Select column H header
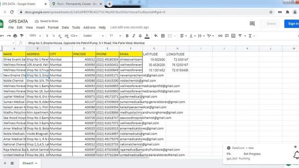 point(178,49)
